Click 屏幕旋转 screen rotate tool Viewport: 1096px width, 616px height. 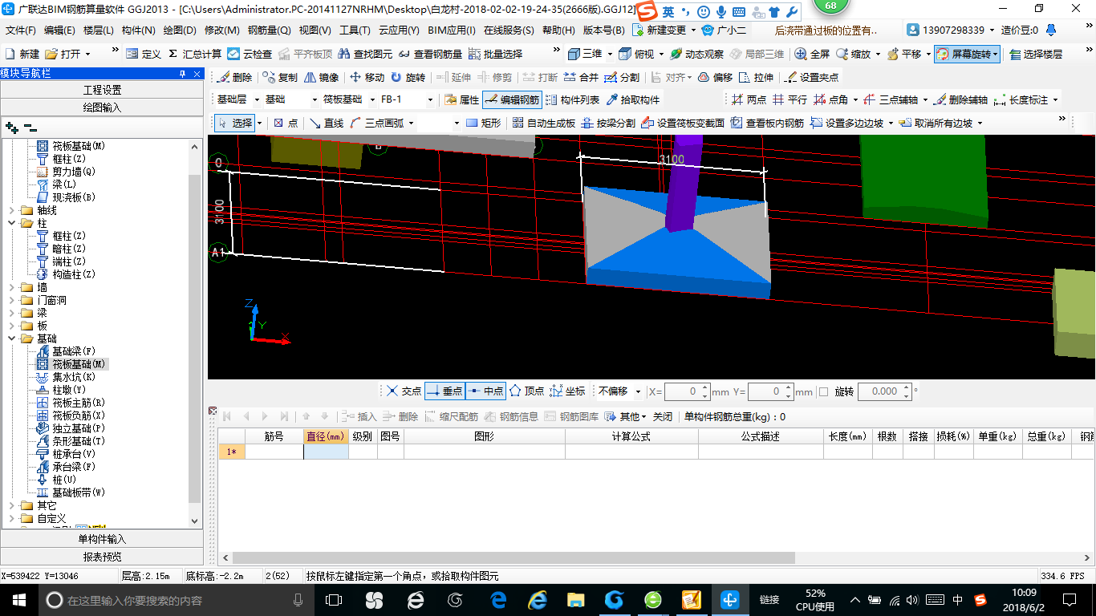click(965, 54)
